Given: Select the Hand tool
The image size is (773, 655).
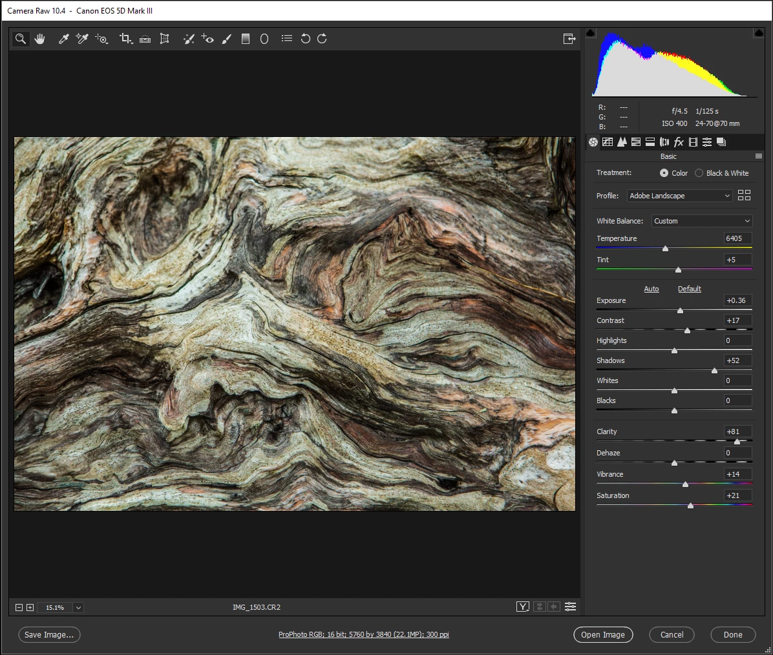Looking at the screenshot, I should (40, 39).
